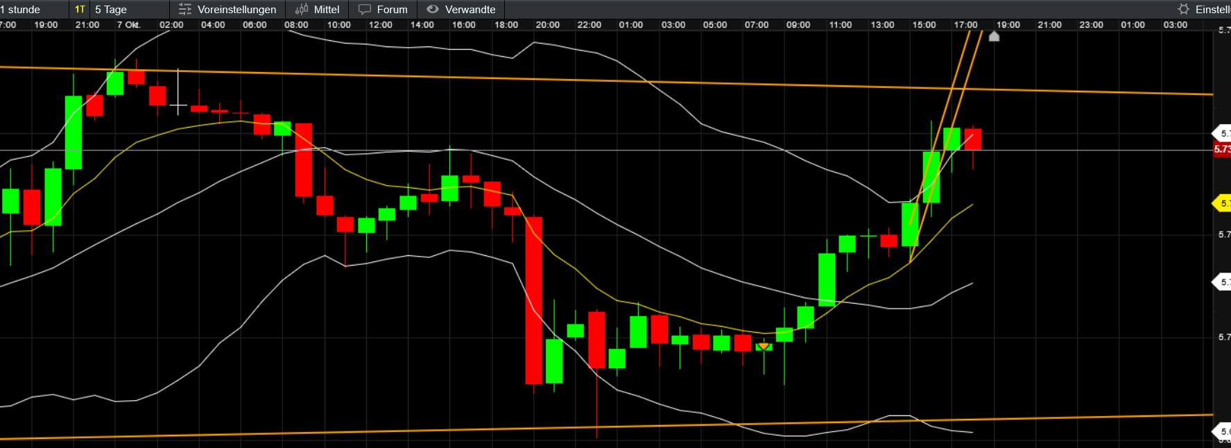Switch range to 5 Tage

coord(111,10)
